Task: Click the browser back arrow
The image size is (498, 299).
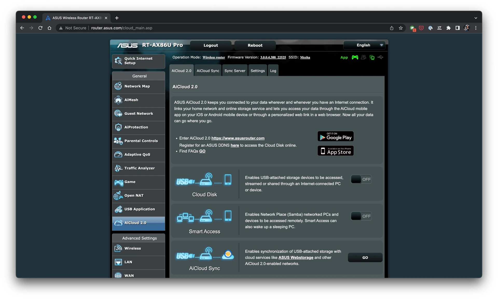Action: coord(22,28)
